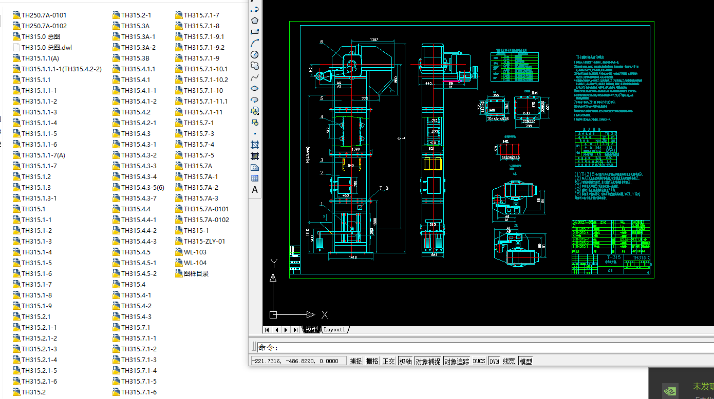This screenshot has height=399, width=714.
Task: Select the Spline curve tool
Action: tap(255, 77)
